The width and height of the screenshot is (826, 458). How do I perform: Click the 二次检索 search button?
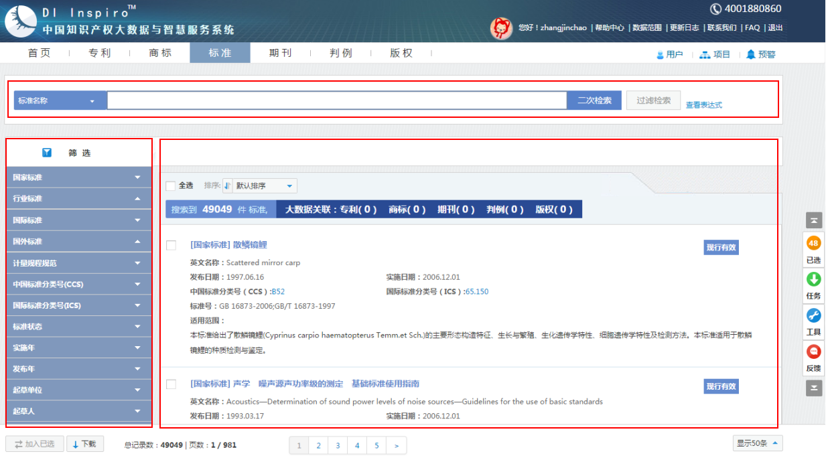point(594,100)
